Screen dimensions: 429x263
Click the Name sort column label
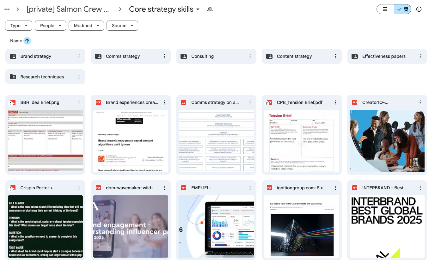click(x=16, y=41)
